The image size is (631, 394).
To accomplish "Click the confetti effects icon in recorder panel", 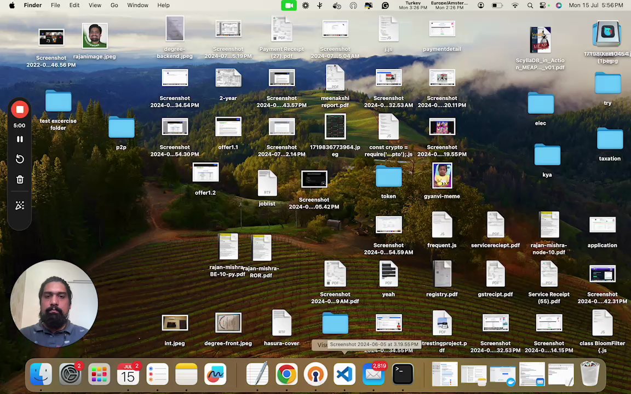I will tap(20, 206).
